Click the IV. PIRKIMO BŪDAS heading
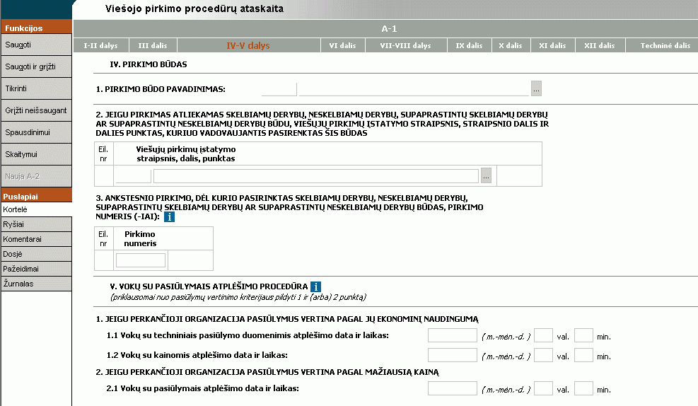Screen dimensions: 698x406 149,64
